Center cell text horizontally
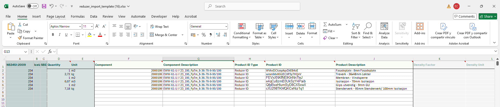Image resolution: width=500 pixels, height=107 pixels. (x=121, y=35)
